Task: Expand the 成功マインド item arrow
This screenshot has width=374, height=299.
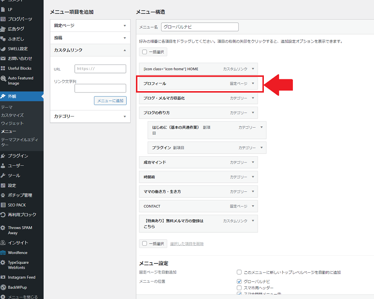Action: pyautogui.click(x=253, y=162)
